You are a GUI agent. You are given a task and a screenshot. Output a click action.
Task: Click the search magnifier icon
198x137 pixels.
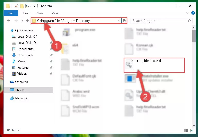click(189, 21)
